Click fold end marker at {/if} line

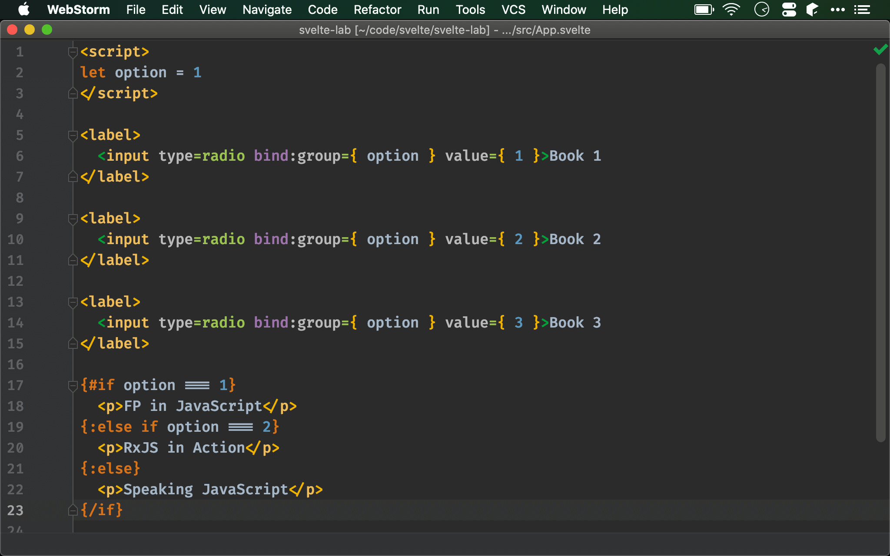click(x=73, y=510)
